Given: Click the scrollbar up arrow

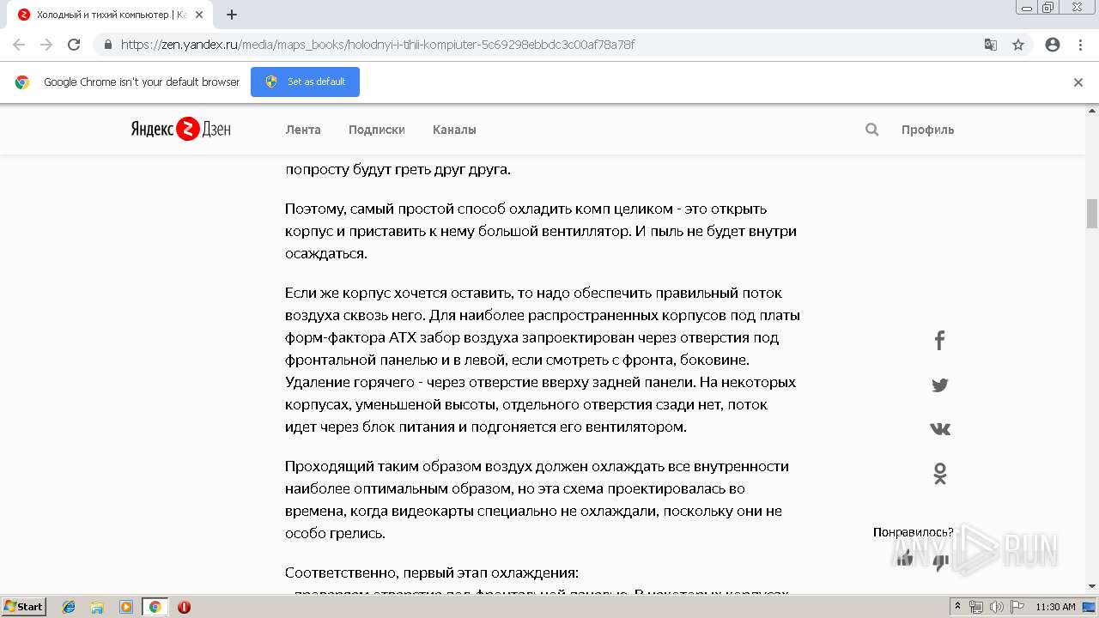Looking at the screenshot, I should pyautogui.click(x=1092, y=111).
